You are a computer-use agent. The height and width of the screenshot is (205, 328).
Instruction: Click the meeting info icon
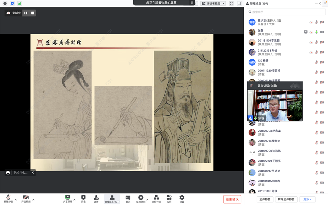5,3
